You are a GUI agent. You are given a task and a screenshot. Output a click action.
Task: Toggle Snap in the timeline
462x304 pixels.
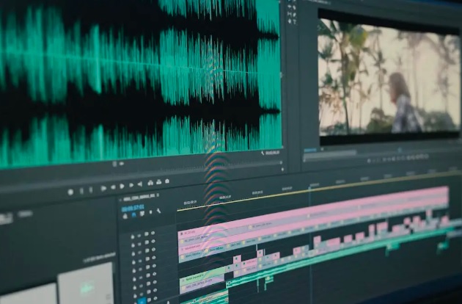tap(135, 214)
